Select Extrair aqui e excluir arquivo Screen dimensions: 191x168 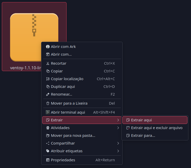pos(157,128)
